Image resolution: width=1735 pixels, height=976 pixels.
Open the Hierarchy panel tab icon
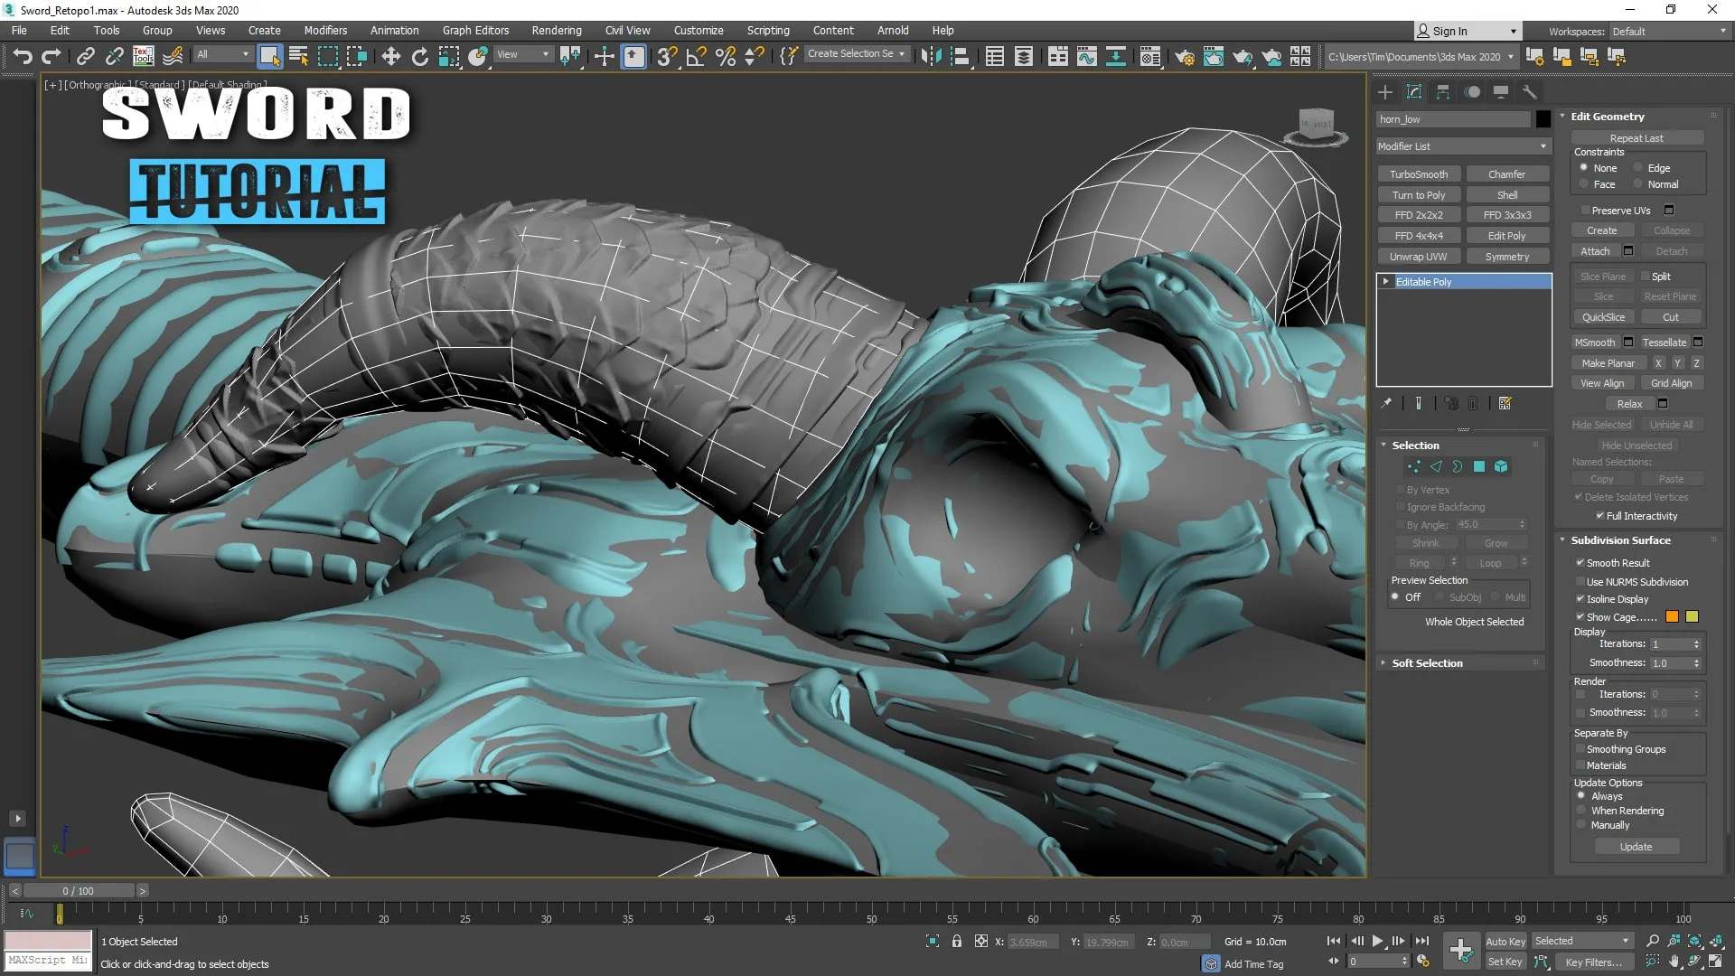tap(1443, 92)
